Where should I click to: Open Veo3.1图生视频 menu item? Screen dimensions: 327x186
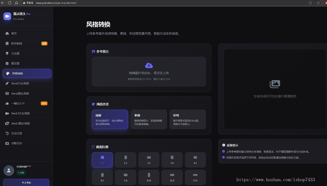[x=27, y=123]
